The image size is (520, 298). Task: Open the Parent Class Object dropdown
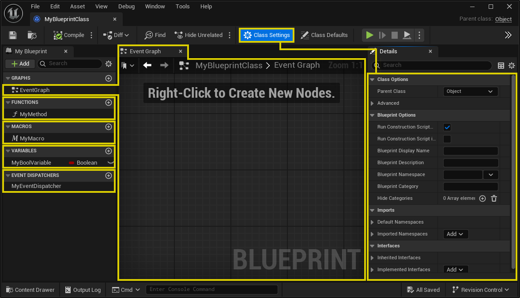470,91
